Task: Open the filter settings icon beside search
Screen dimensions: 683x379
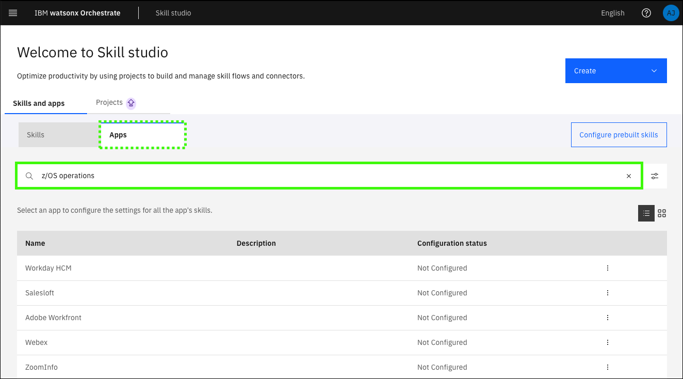Action: tap(655, 176)
